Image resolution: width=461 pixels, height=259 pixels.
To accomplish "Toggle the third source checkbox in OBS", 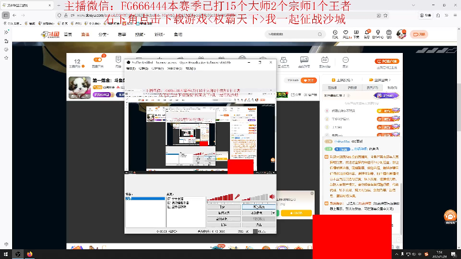I will point(169,207).
